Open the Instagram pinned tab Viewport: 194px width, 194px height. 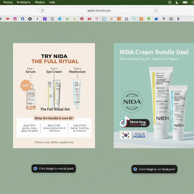(15, 19)
